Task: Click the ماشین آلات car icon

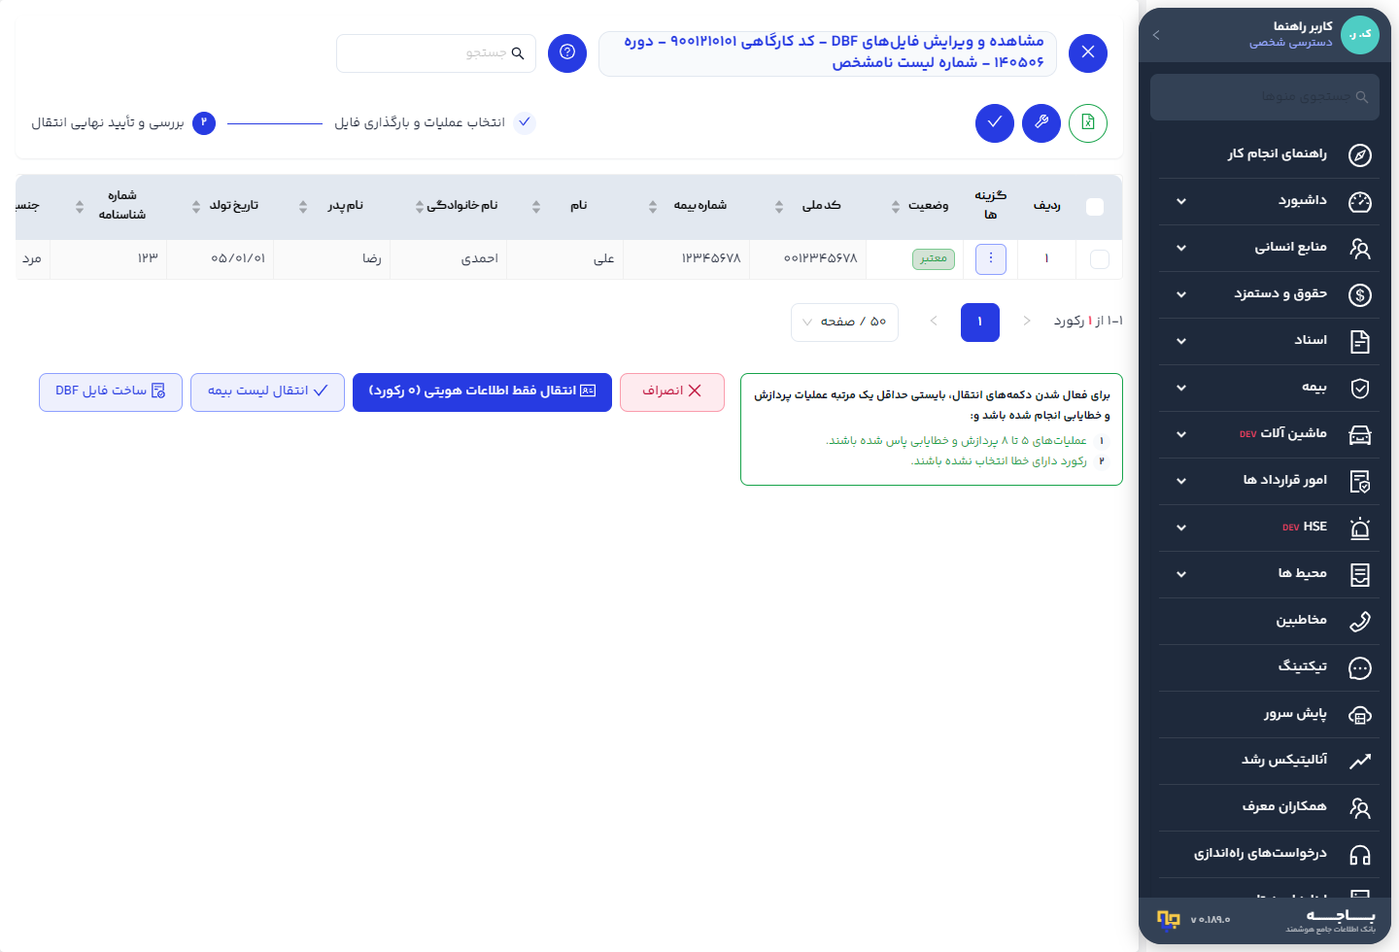Action: click(1360, 434)
